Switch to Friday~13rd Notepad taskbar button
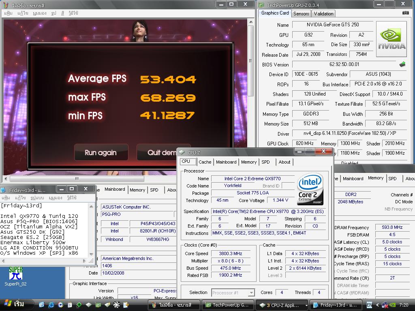The image size is (415, 311). click(x=336, y=305)
